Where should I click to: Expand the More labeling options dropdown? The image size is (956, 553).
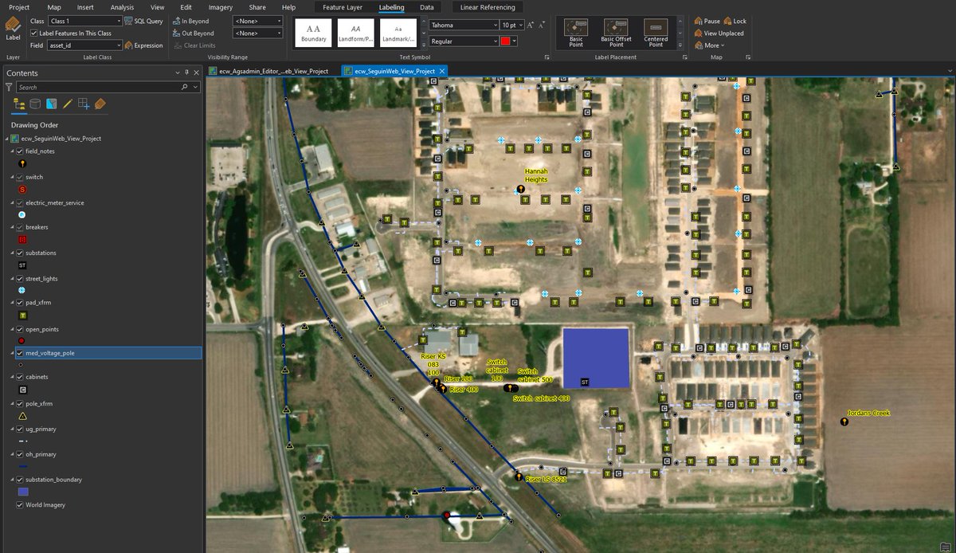709,45
